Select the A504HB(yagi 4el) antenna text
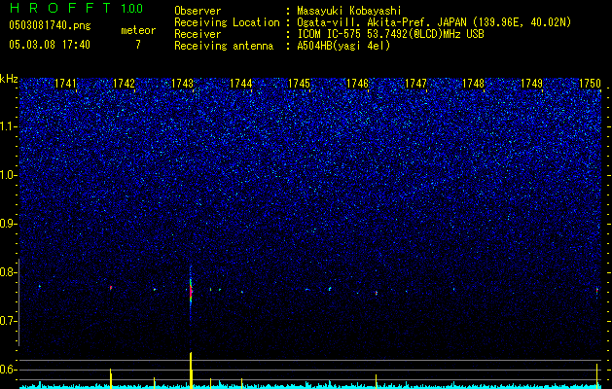 (x=343, y=46)
